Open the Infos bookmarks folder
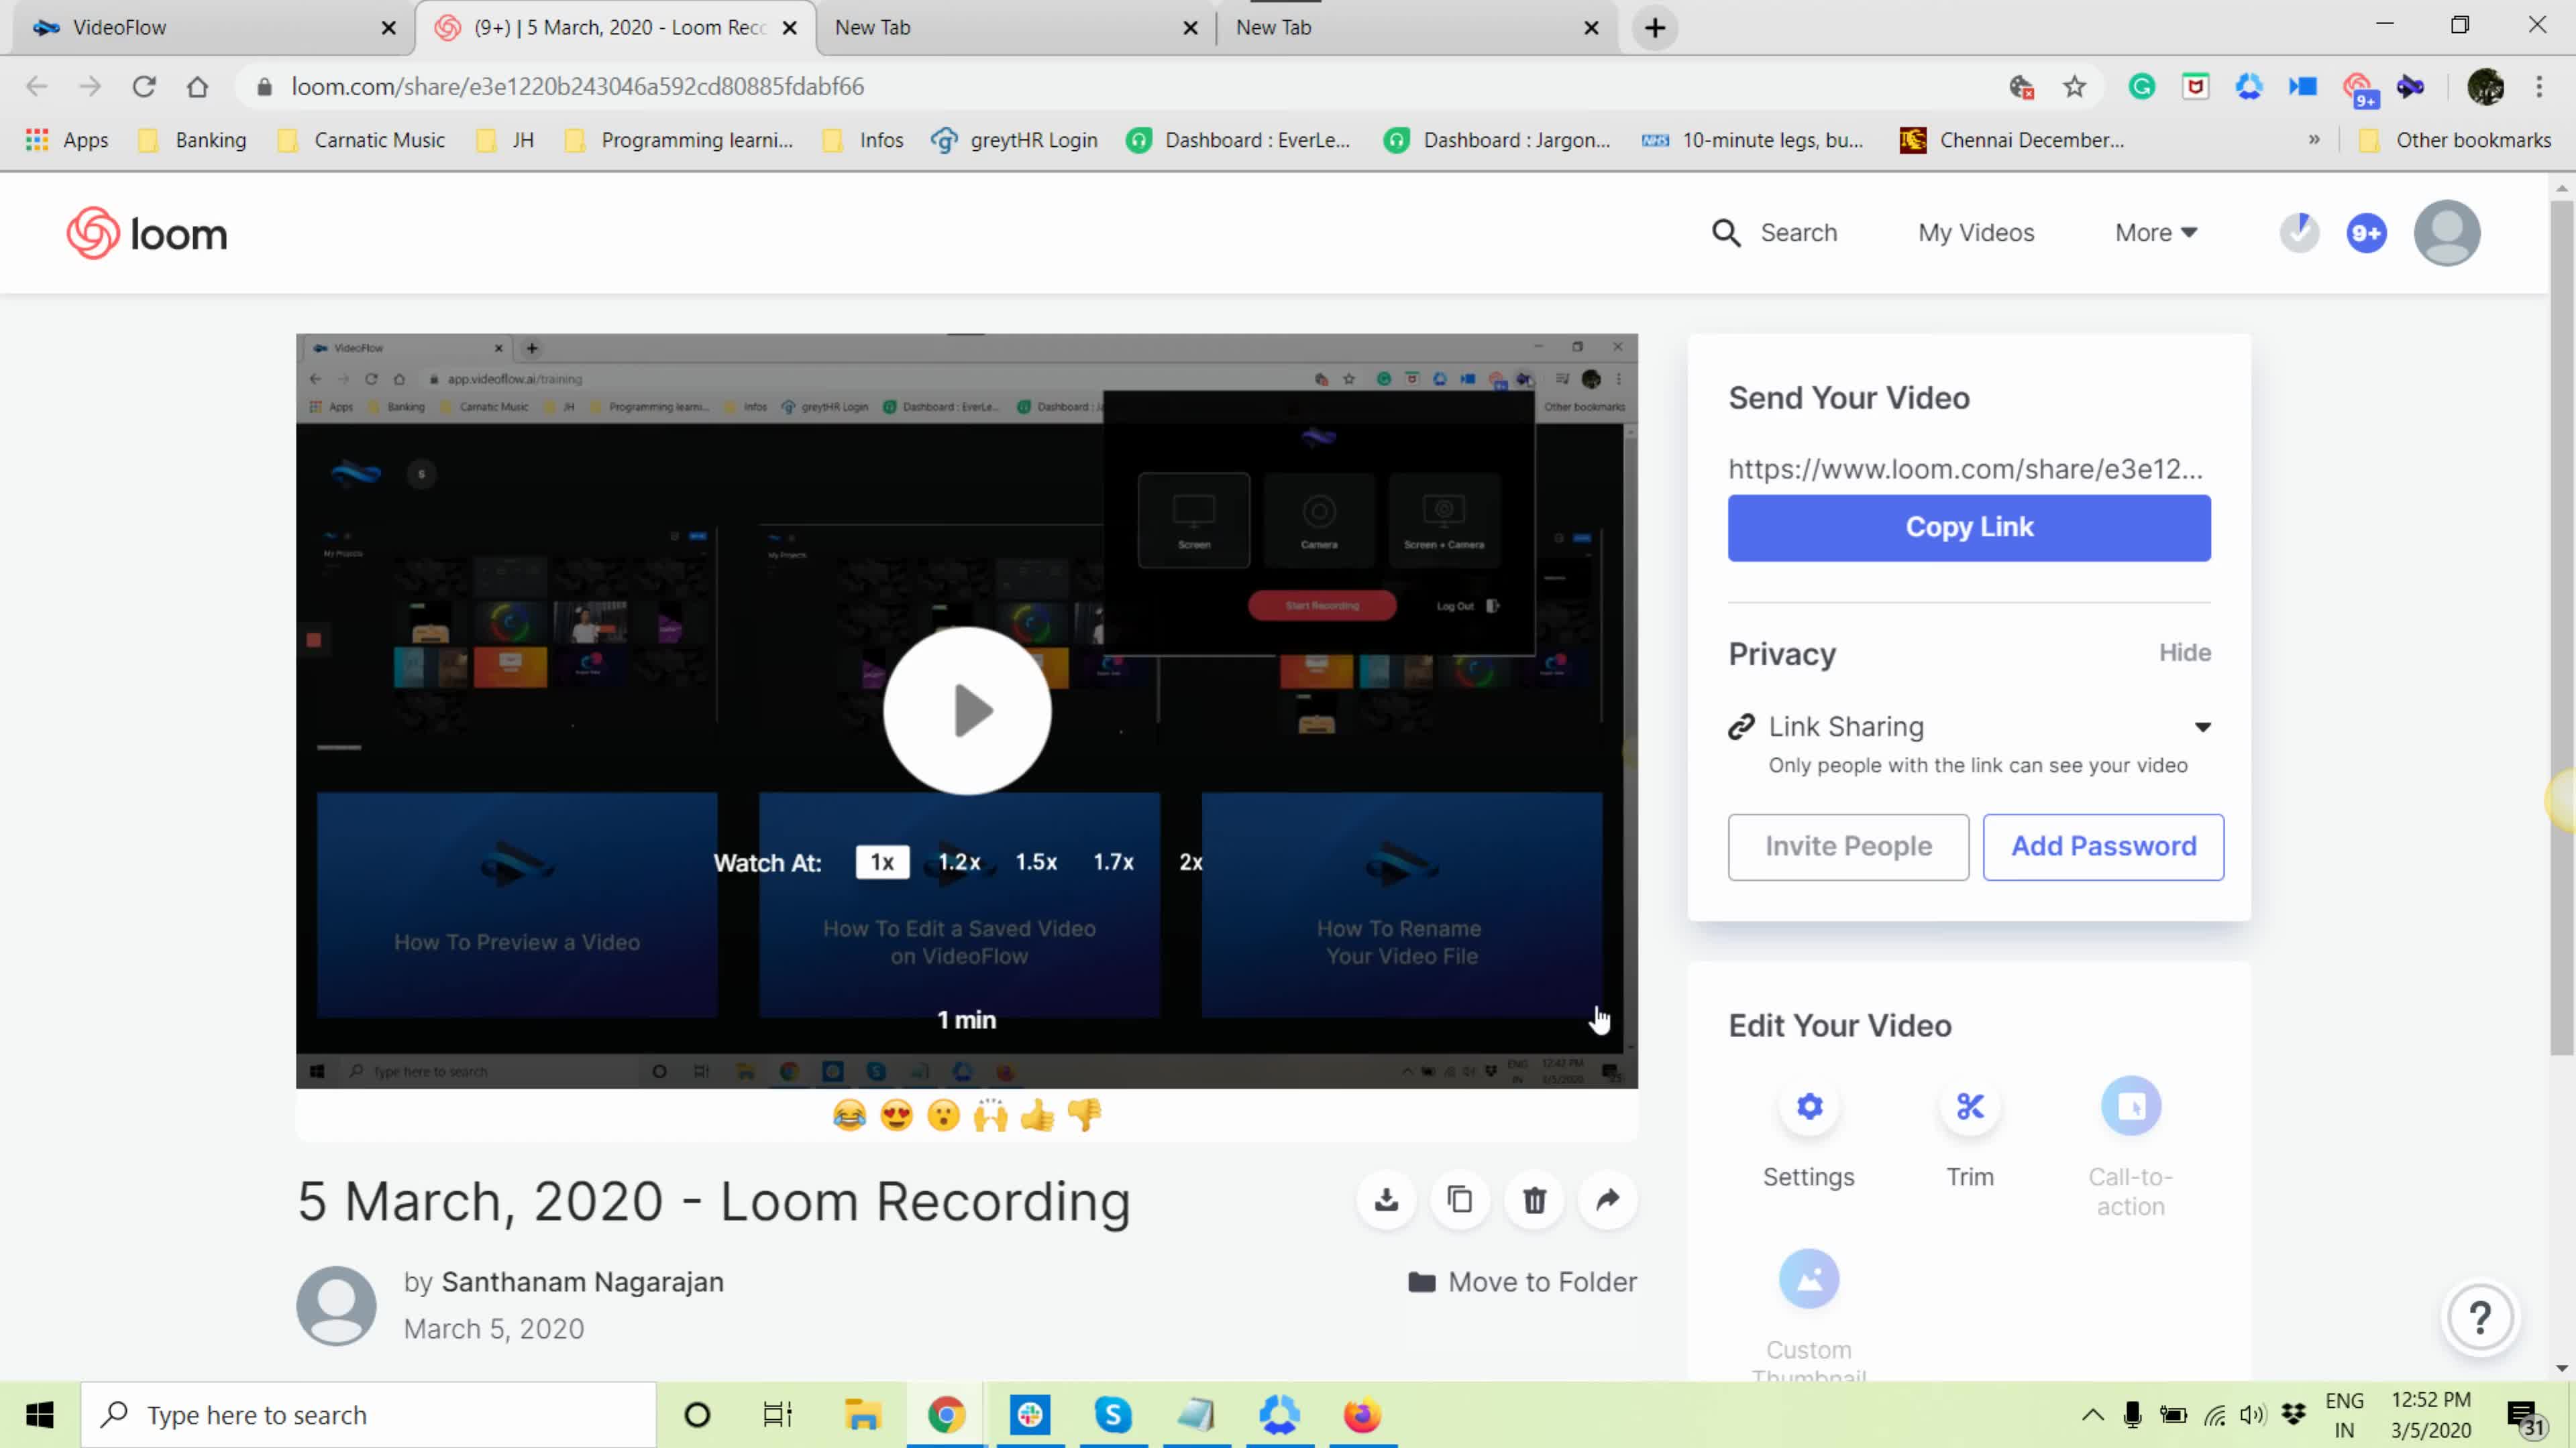The height and width of the screenshot is (1448, 2576). click(x=863, y=140)
